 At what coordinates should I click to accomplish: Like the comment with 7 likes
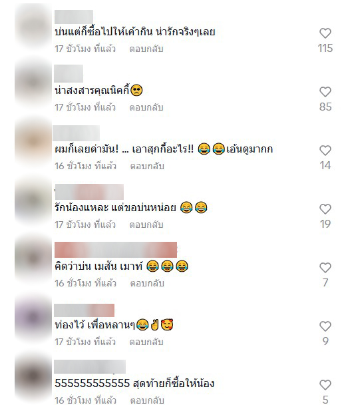click(325, 268)
